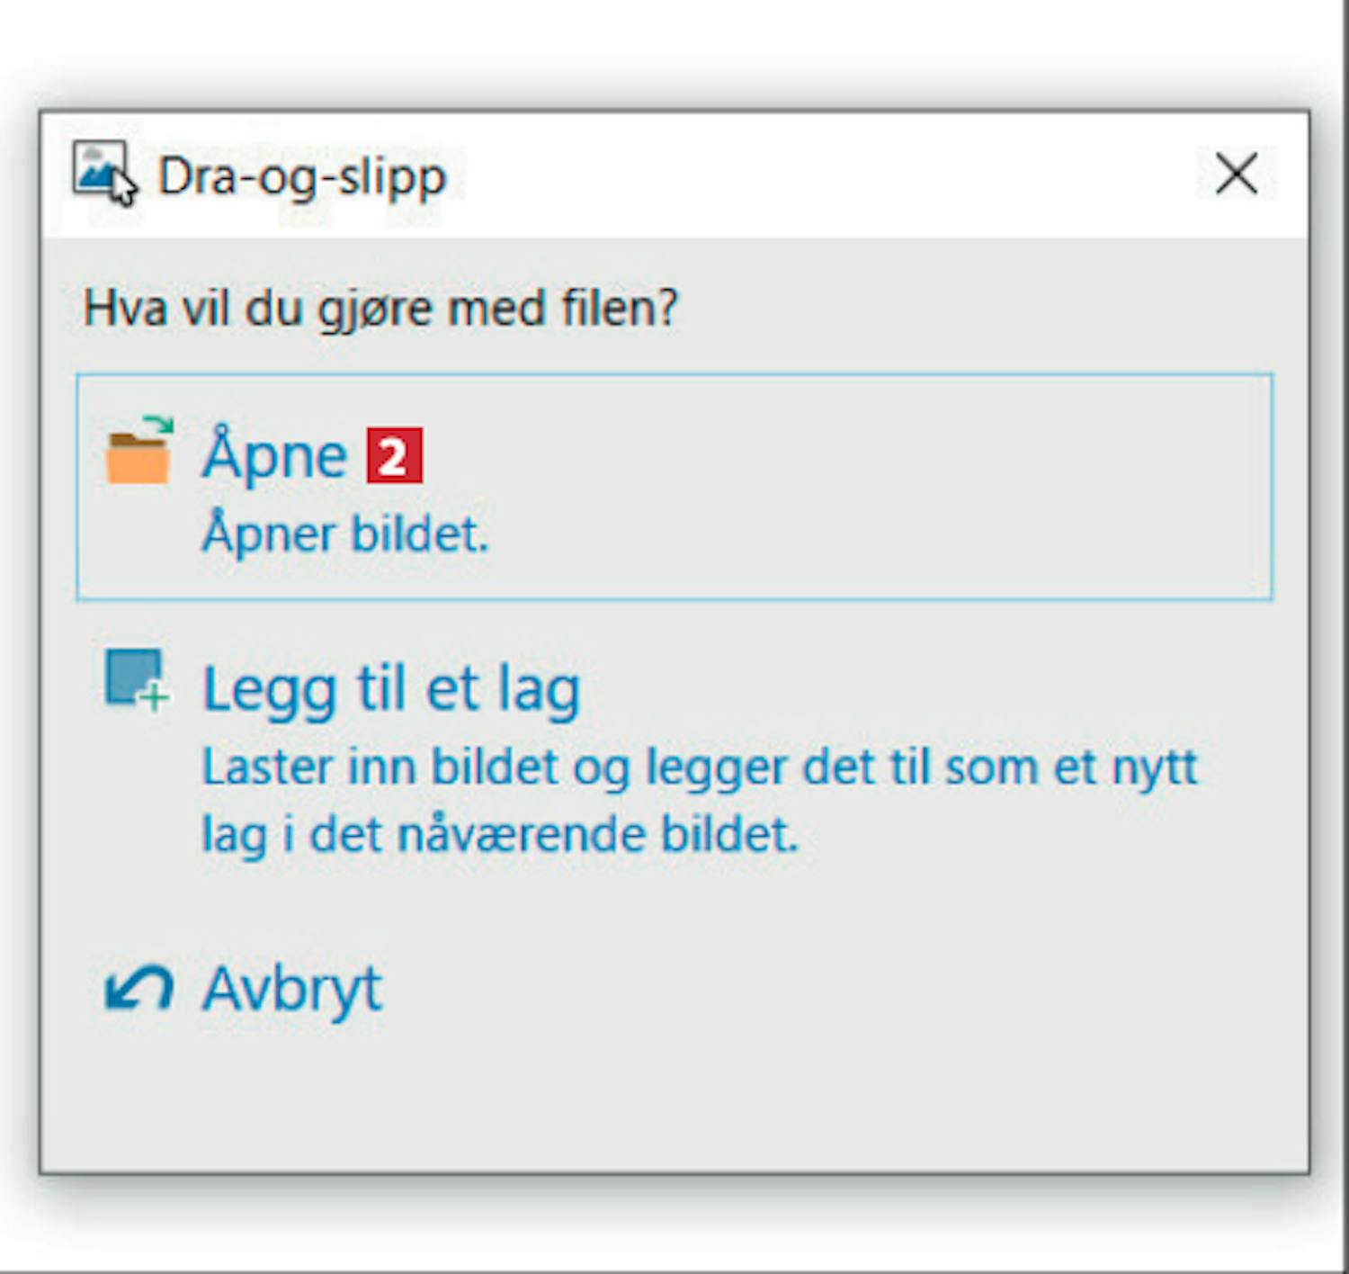
Task: Close the Dra-og-slipp dialog with the X
Action: click(x=1236, y=174)
